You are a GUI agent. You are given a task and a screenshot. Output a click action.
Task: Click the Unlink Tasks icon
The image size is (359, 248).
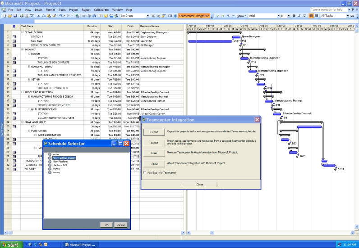(x=89, y=16)
